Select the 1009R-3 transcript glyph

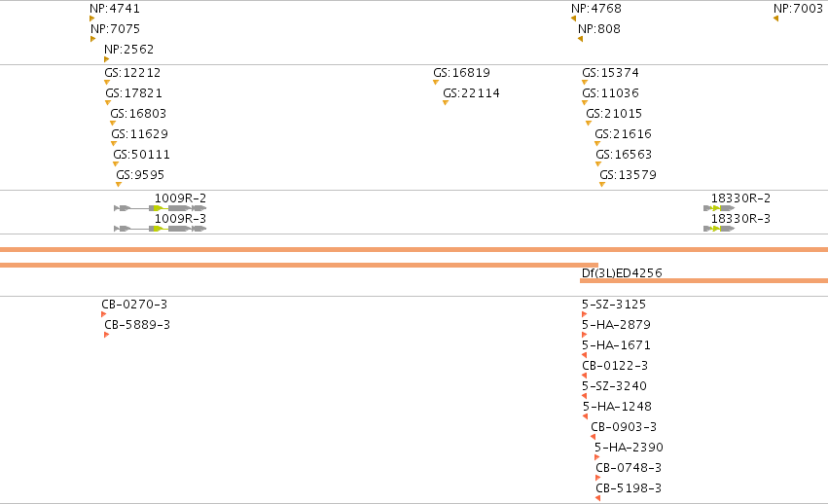pos(160,229)
